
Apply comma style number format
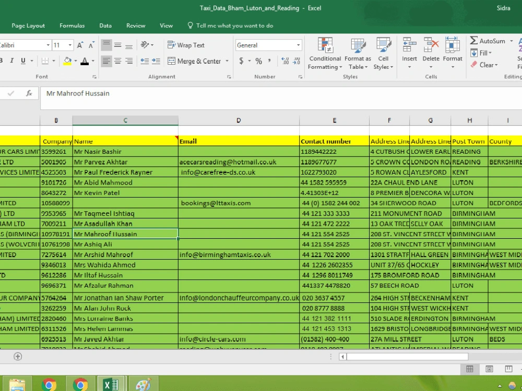coord(269,61)
